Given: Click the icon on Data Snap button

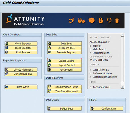Looking at the screenshot, I should tap(49, 43).
